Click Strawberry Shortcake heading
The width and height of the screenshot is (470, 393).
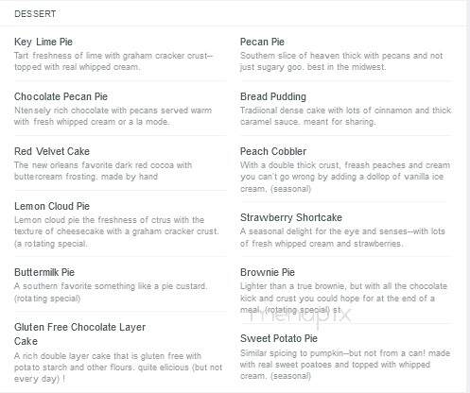[x=291, y=217]
